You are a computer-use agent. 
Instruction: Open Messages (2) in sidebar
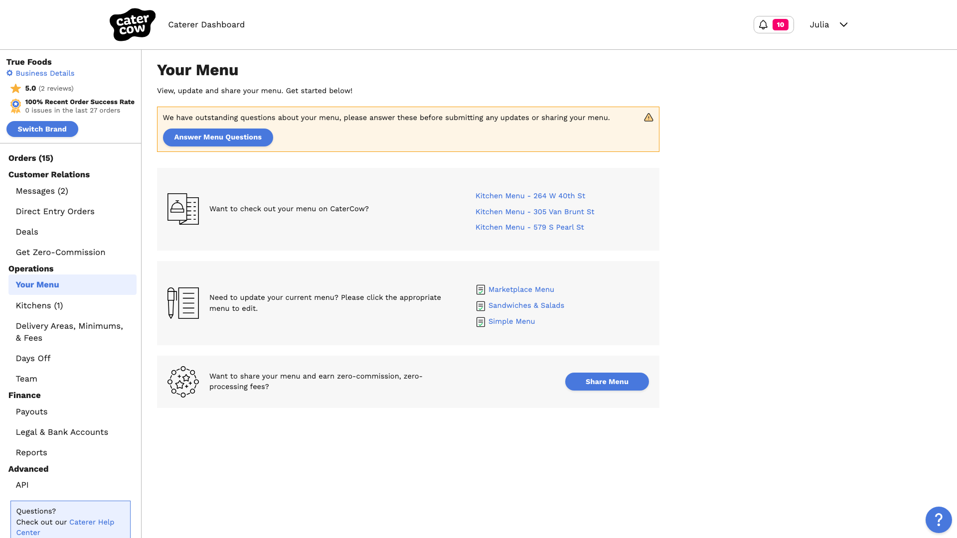click(42, 191)
